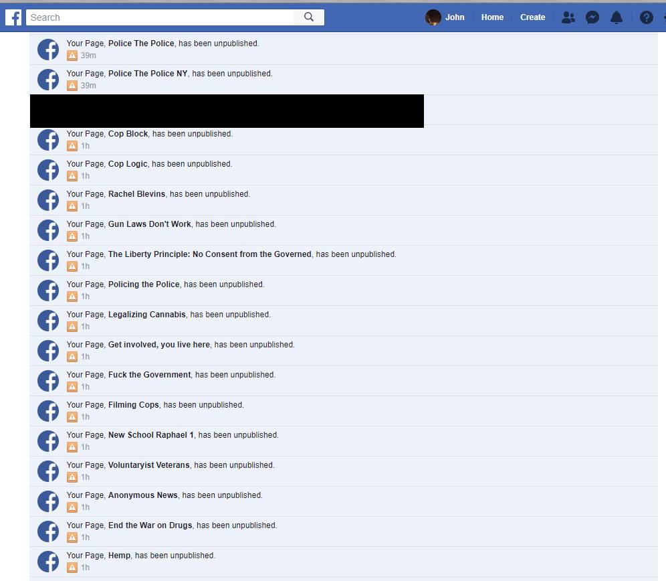The image size is (666, 581).
Task: Open the Policing the Police page link
Action: (x=144, y=284)
